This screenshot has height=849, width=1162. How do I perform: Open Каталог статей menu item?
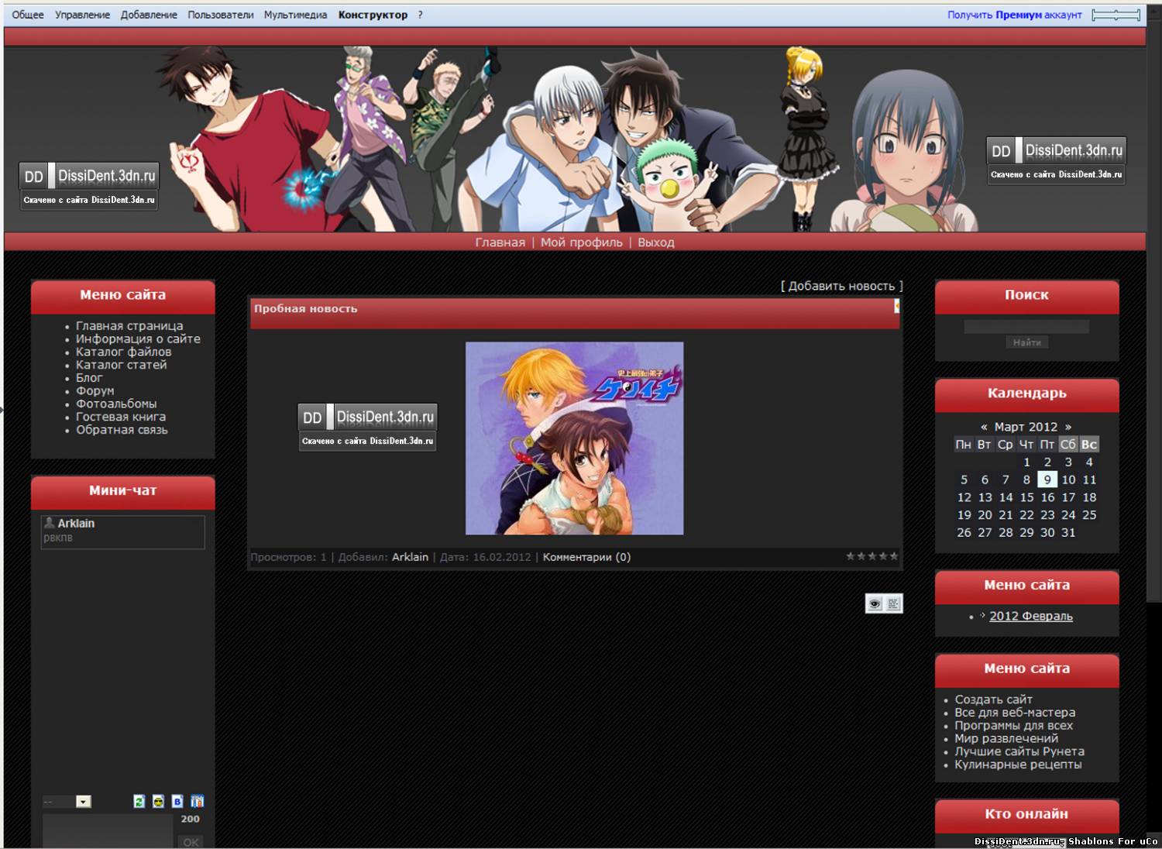[121, 365]
